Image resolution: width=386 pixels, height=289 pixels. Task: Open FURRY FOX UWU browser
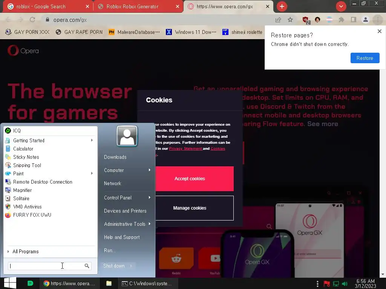pyautogui.click(x=51, y=215)
